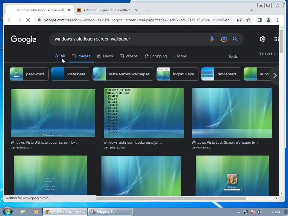Select the vista aurora wallpaper chip

pyautogui.click(x=123, y=74)
